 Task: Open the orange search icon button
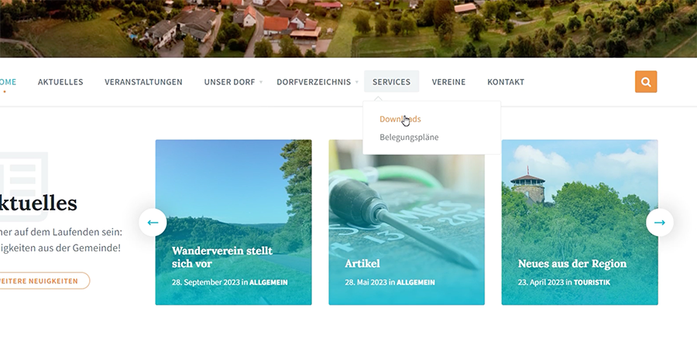(645, 82)
